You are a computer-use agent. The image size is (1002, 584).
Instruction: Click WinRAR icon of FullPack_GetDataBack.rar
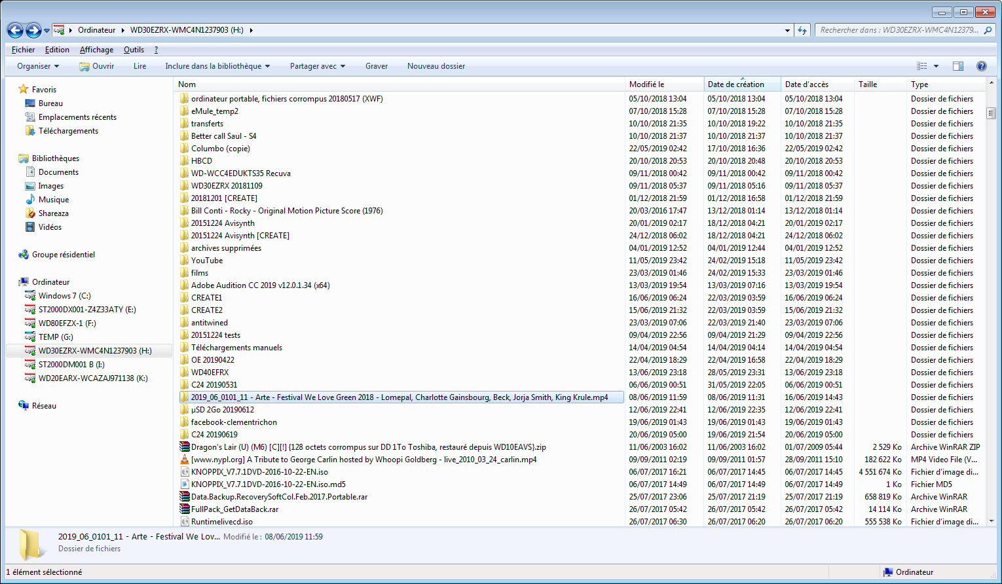[x=185, y=509]
